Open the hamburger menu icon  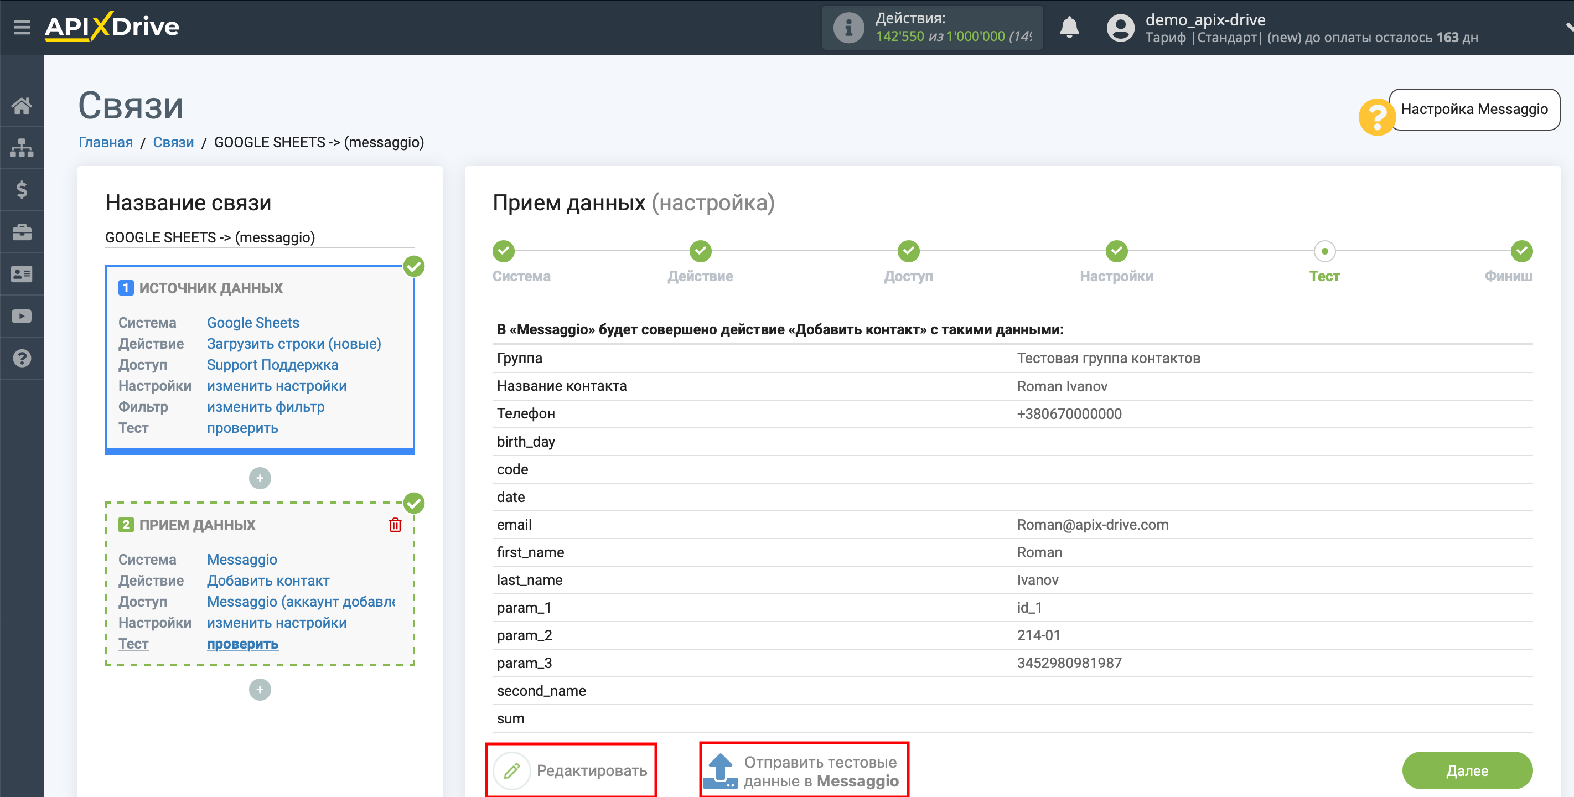coord(22,27)
